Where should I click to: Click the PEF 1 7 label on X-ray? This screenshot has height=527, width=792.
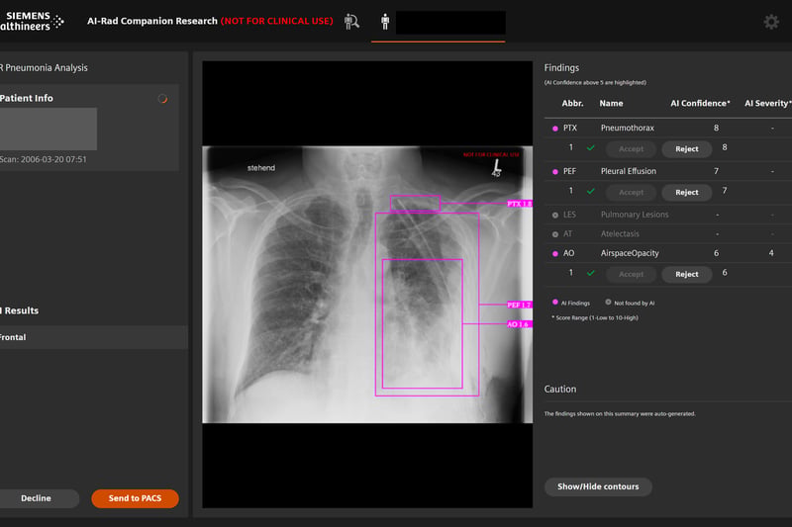pyautogui.click(x=520, y=305)
